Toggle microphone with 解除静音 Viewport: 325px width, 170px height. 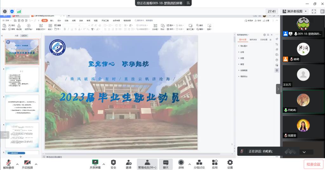click(9, 164)
